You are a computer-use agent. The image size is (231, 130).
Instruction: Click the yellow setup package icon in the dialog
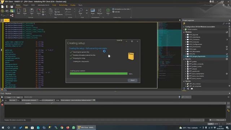tap(131, 56)
